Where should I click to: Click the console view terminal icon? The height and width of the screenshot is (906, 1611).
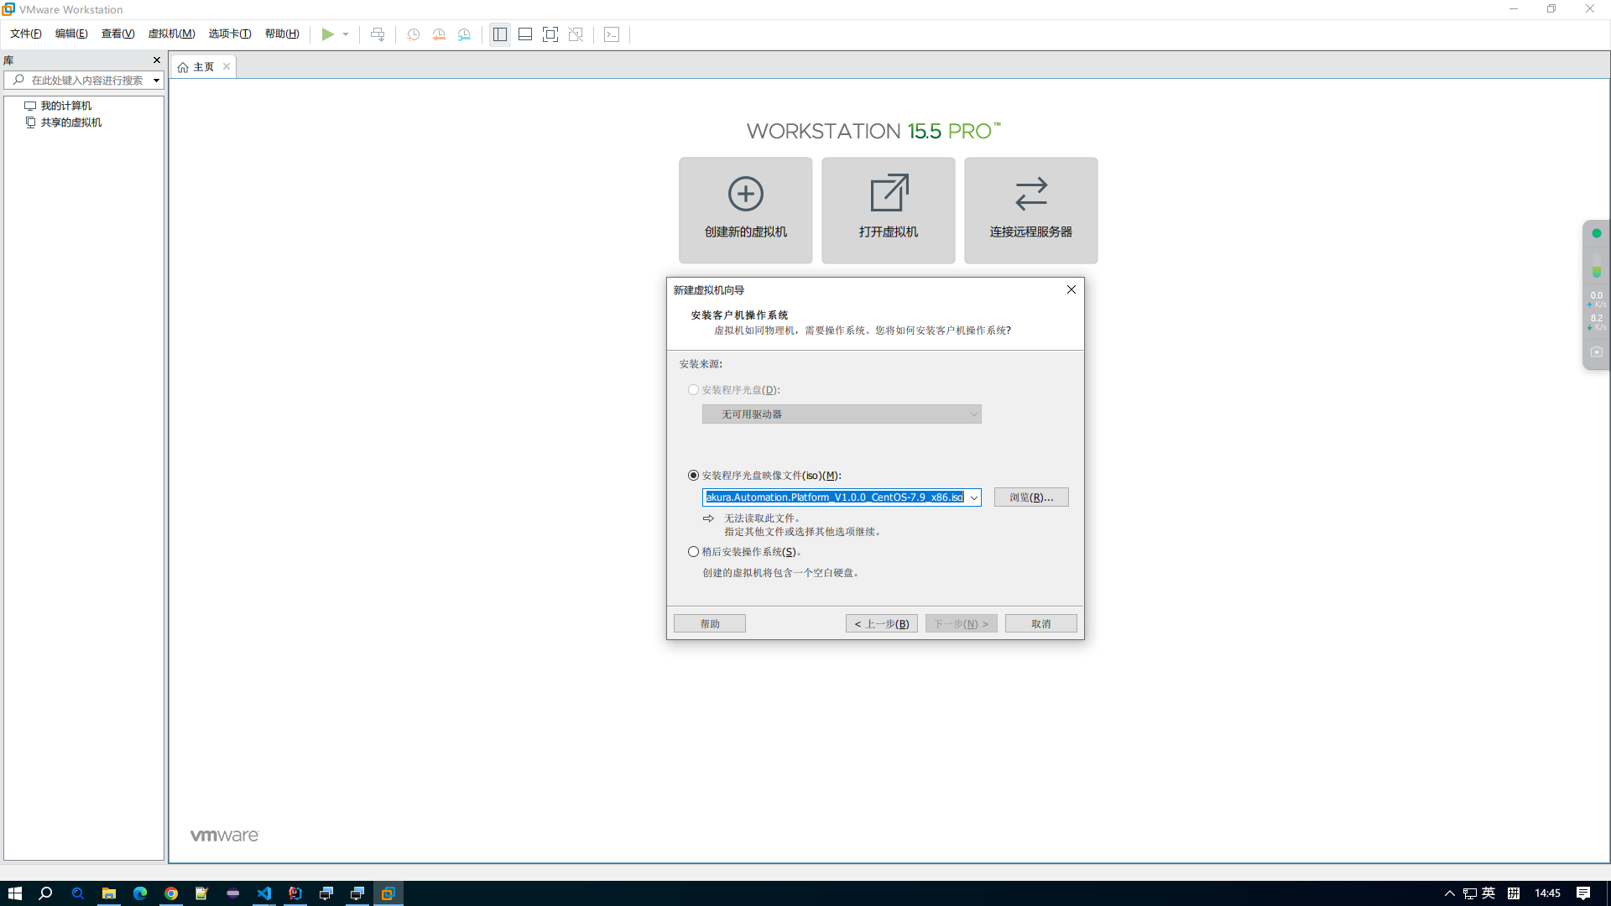click(612, 34)
